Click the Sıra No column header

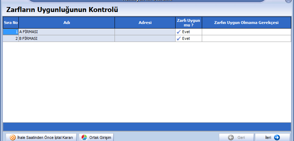coord(11,23)
